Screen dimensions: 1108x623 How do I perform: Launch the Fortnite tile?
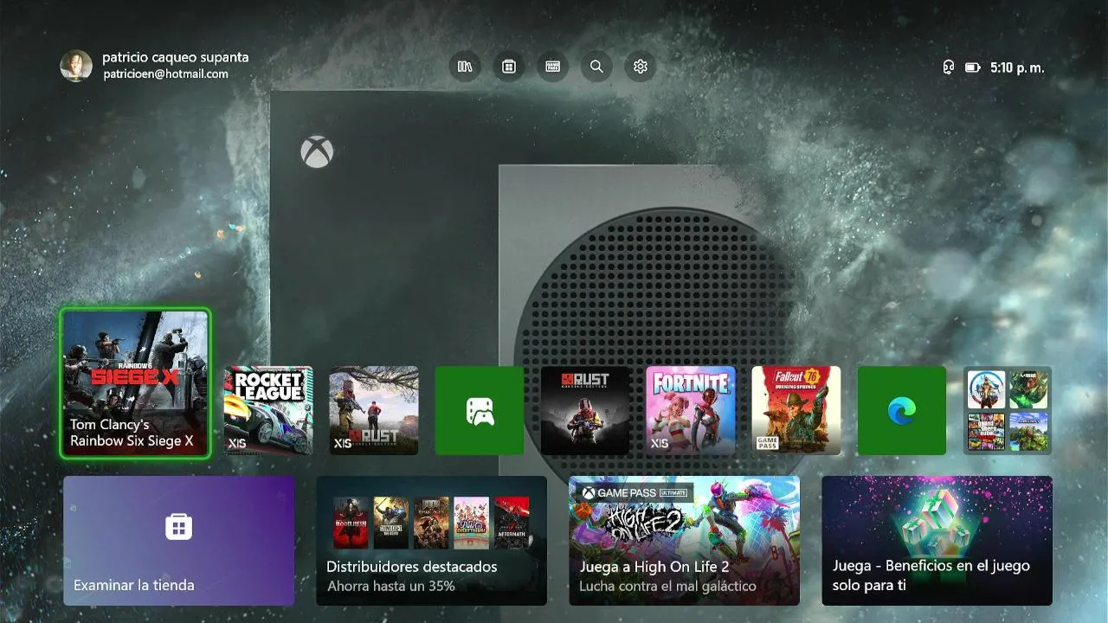point(691,410)
